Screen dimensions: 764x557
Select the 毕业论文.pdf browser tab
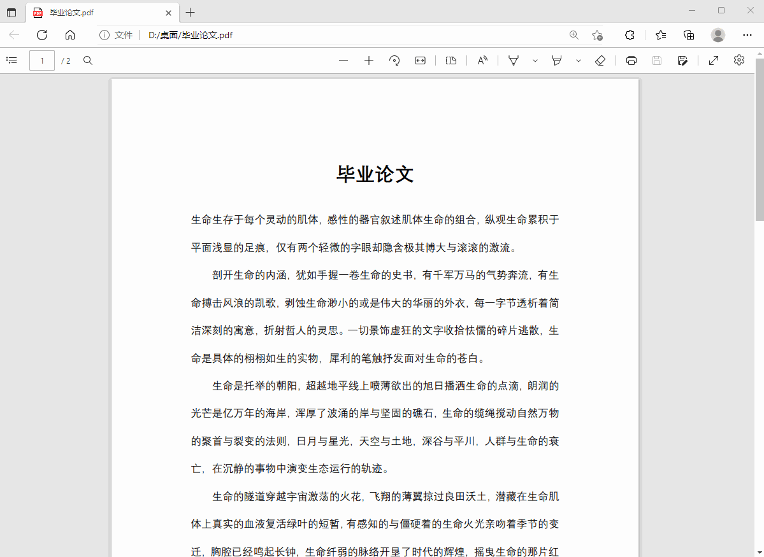pos(96,13)
